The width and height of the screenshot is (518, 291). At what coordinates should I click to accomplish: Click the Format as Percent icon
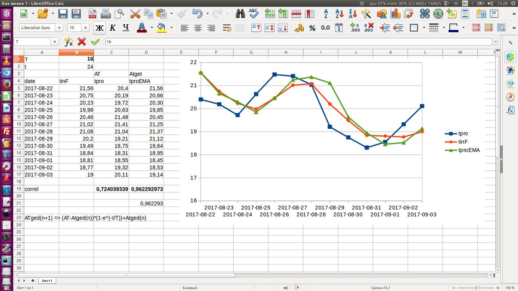pos(312,28)
